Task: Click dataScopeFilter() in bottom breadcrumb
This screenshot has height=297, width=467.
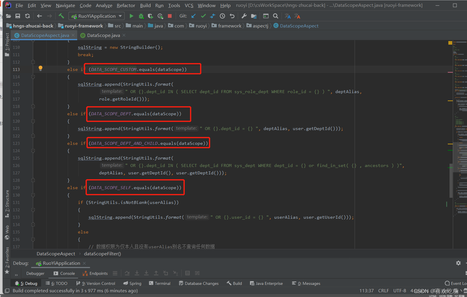Action: click(102, 254)
